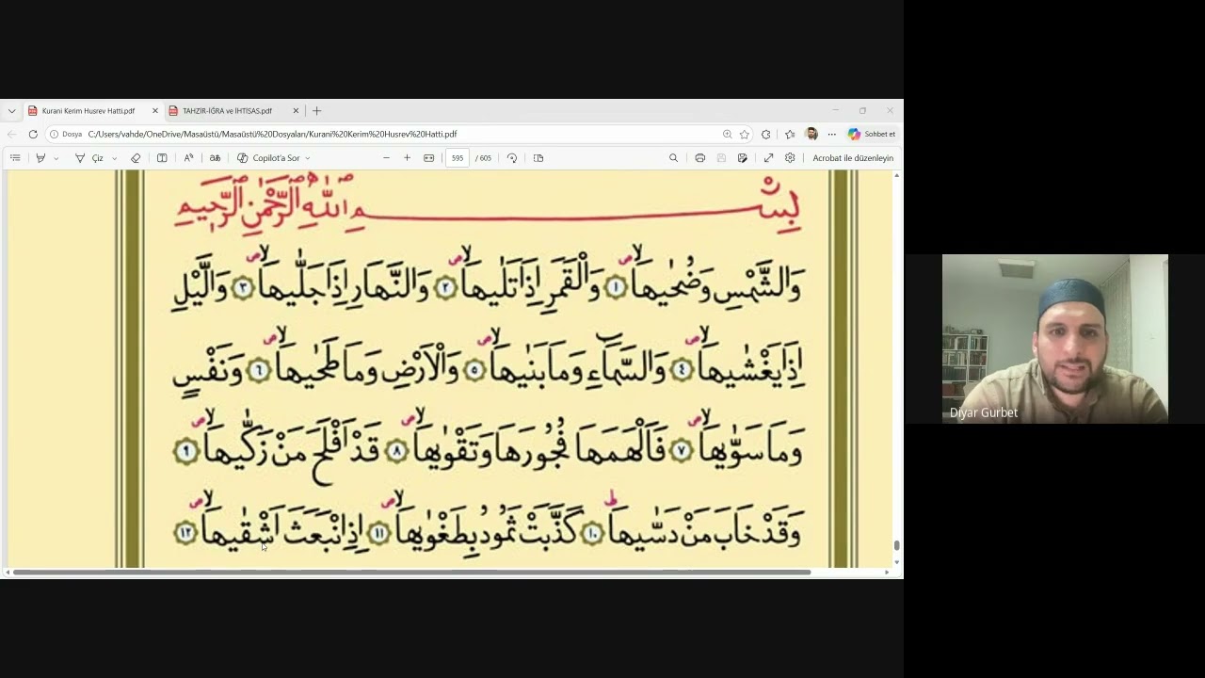
Task: Expand the tab actions chevron
Action: click(x=11, y=111)
